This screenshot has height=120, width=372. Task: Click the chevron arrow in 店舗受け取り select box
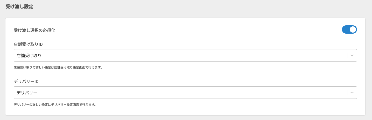click(352, 55)
